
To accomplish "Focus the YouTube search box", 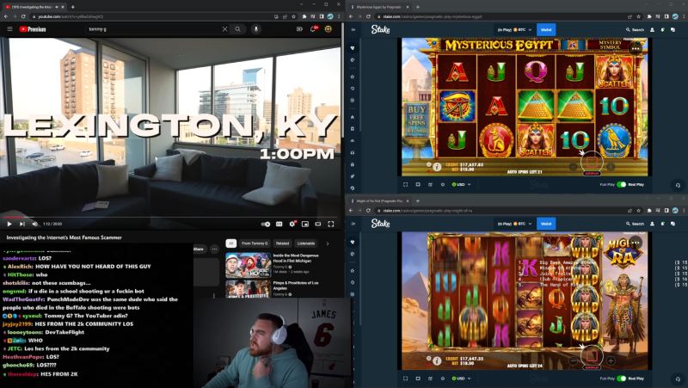I will (x=154, y=29).
